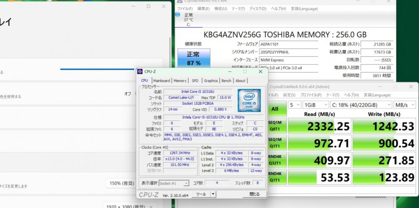Click the firmware field AEPA1101
This screenshot has width=419, height=208.
coord(289,44)
